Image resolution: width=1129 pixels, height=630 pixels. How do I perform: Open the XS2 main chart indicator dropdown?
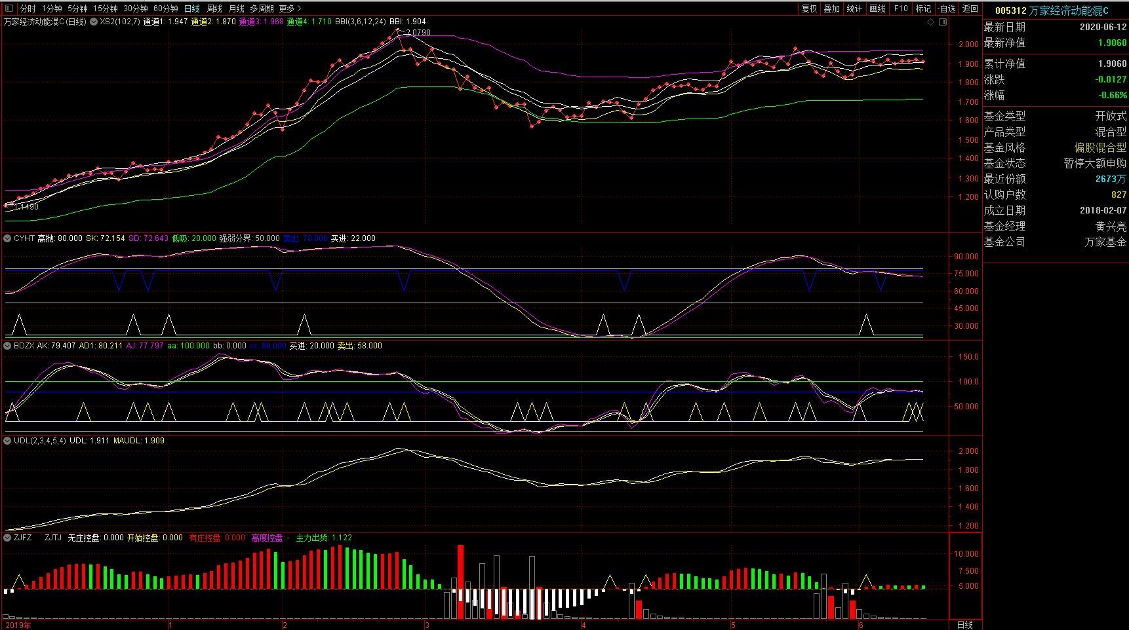click(x=94, y=22)
